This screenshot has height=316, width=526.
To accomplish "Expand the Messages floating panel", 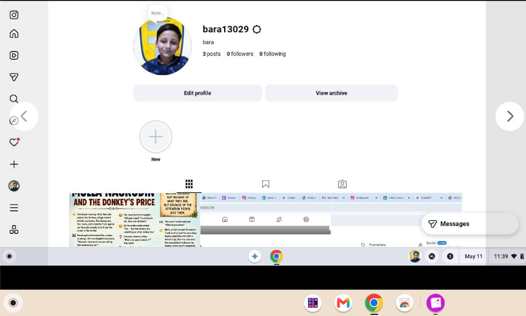I will pyautogui.click(x=470, y=224).
